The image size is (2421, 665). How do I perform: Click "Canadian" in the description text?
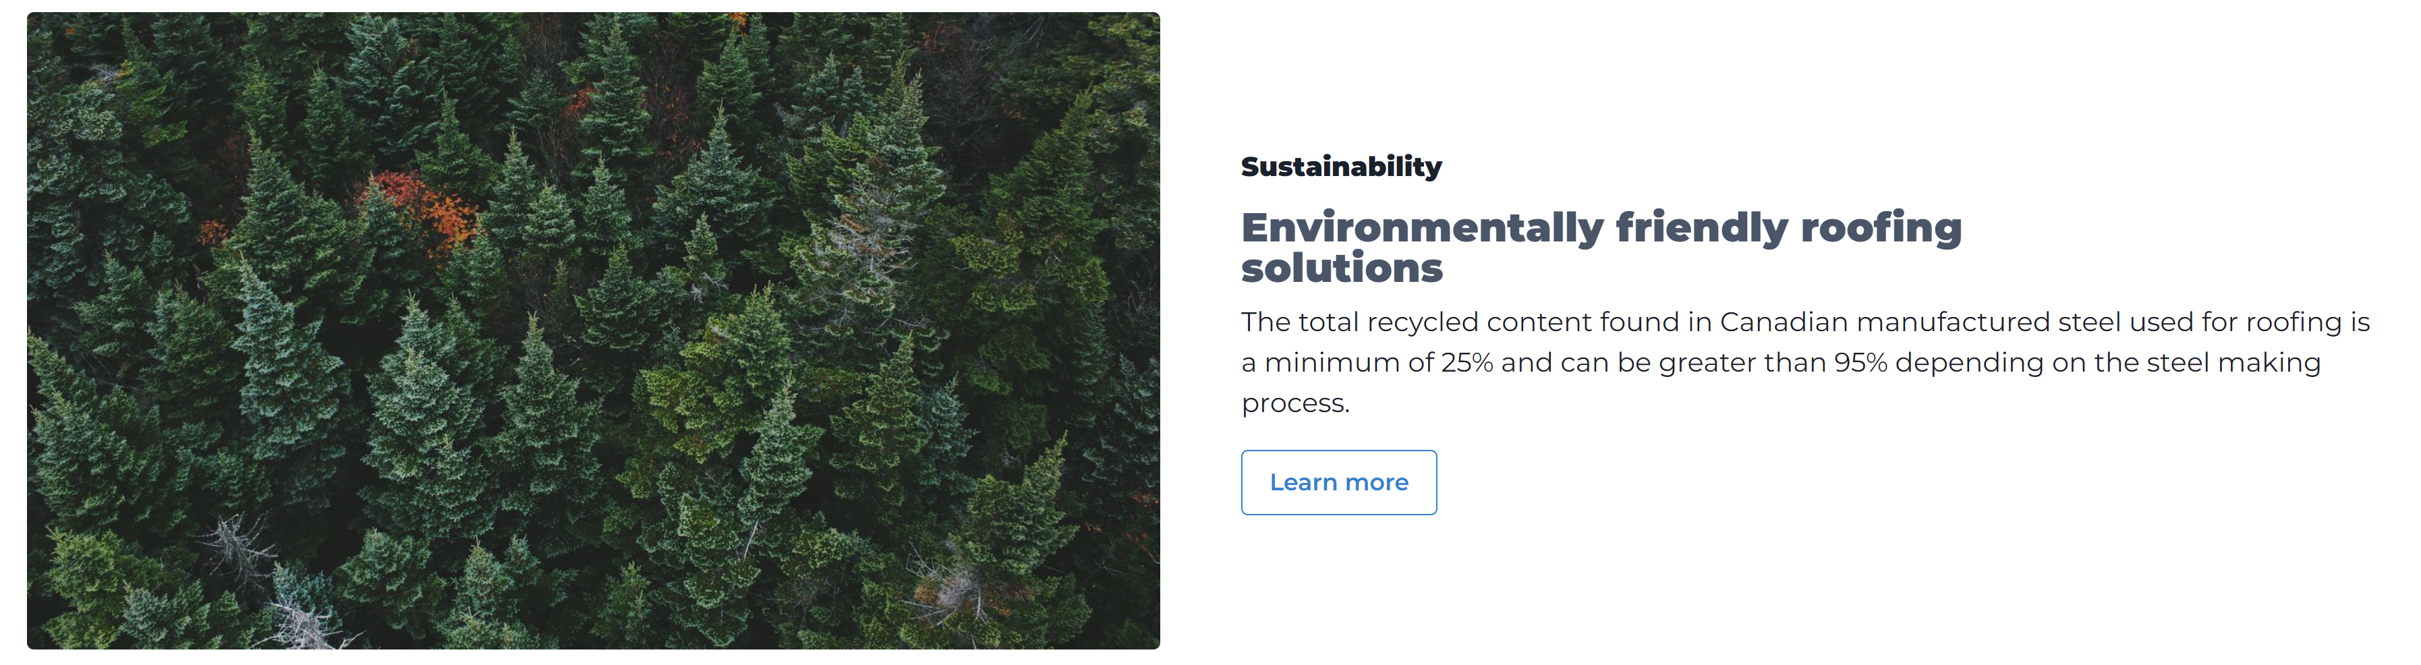(x=1783, y=322)
